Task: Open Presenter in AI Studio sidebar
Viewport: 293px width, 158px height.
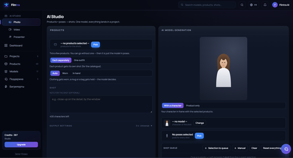Action: [21, 37]
